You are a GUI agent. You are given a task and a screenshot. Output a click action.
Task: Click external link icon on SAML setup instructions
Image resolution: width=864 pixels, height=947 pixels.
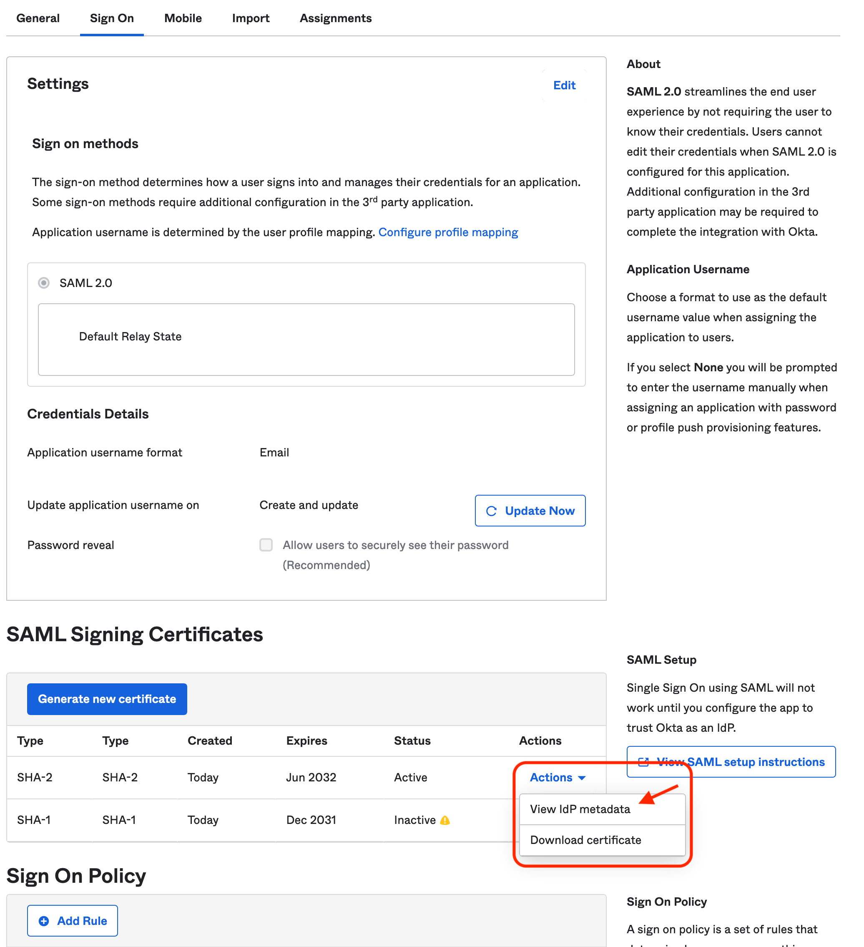tap(644, 762)
